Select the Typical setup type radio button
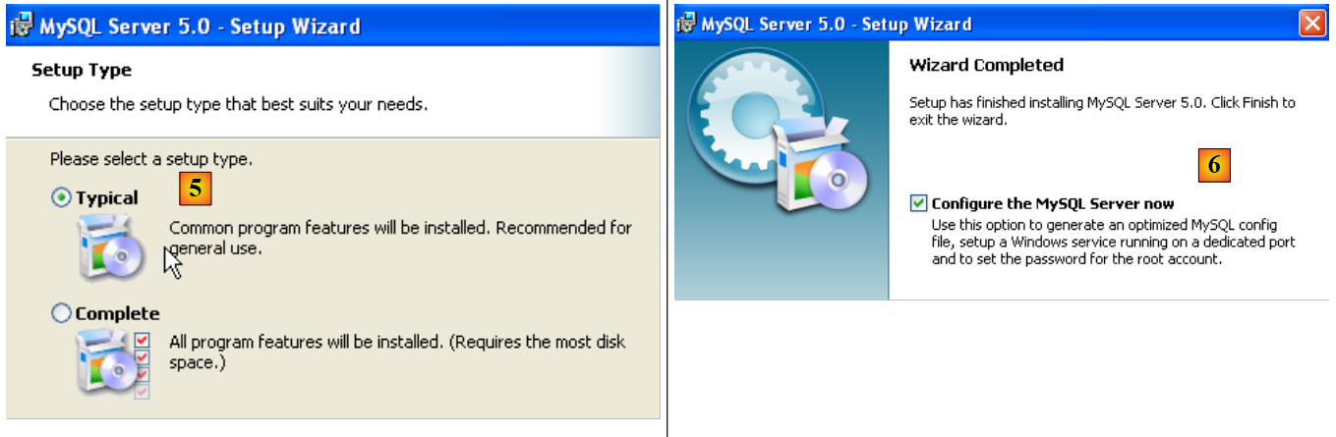Viewport: 1336px width, 437px height. tap(61, 198)
